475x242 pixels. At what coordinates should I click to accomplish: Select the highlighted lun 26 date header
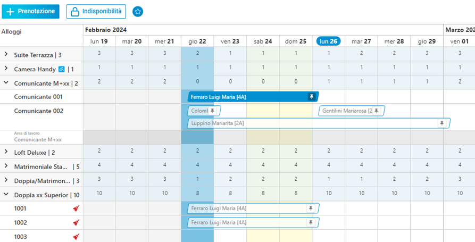coord(328,41)
